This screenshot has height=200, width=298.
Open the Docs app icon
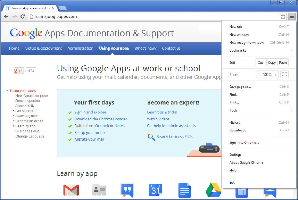pyautogui.click(x=185, y=190)
